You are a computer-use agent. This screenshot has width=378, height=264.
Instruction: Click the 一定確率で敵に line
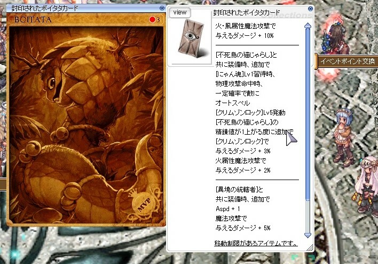(238, 94)
